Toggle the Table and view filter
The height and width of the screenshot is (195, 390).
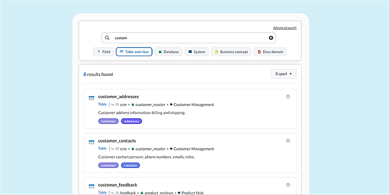point(134,52)
